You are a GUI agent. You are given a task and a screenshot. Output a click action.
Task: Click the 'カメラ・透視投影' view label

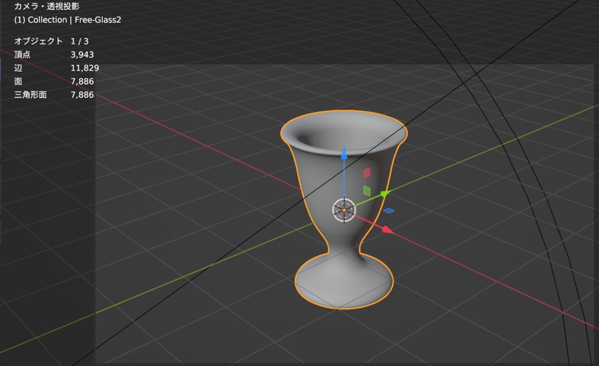pyautogui.click(x=47, y=6)
